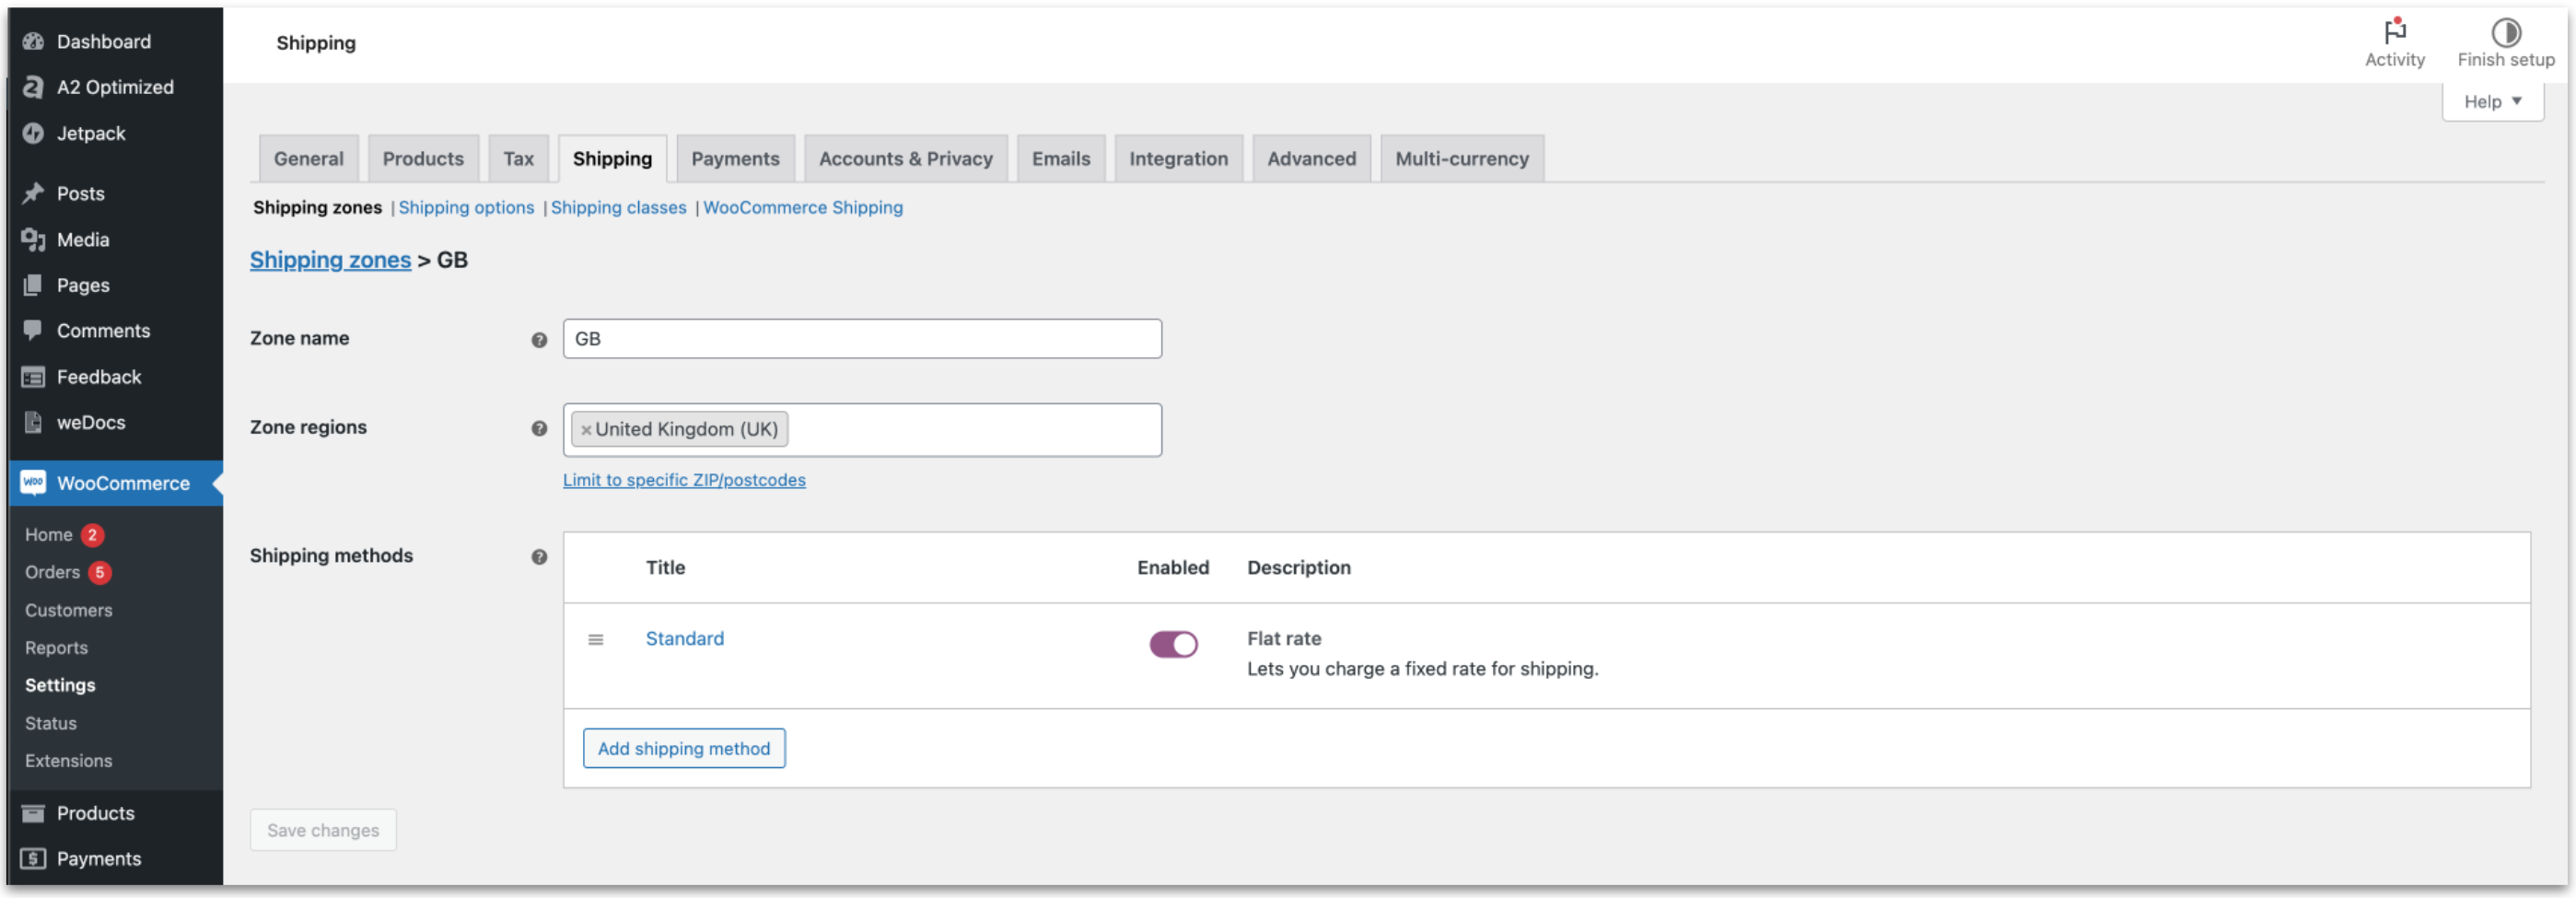
Task: Click the Shipping methods help icon
Action: click(x=539, y=557)
